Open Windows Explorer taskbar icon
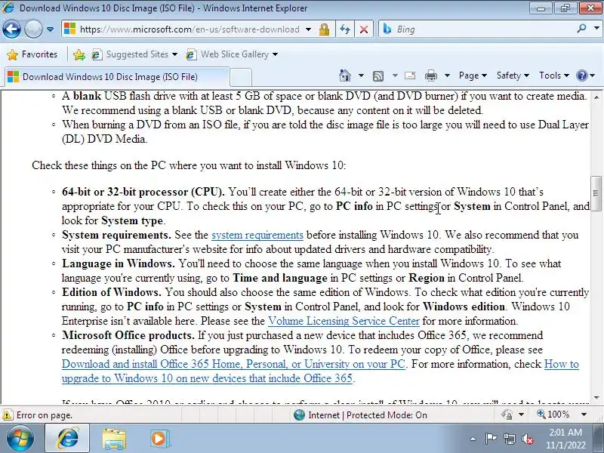604x453 pixels. (x=114, y=439)
